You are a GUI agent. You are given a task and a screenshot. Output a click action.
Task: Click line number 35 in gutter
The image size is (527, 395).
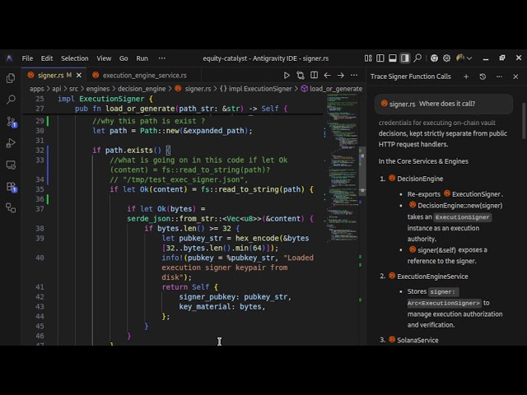tap(40, 189)
